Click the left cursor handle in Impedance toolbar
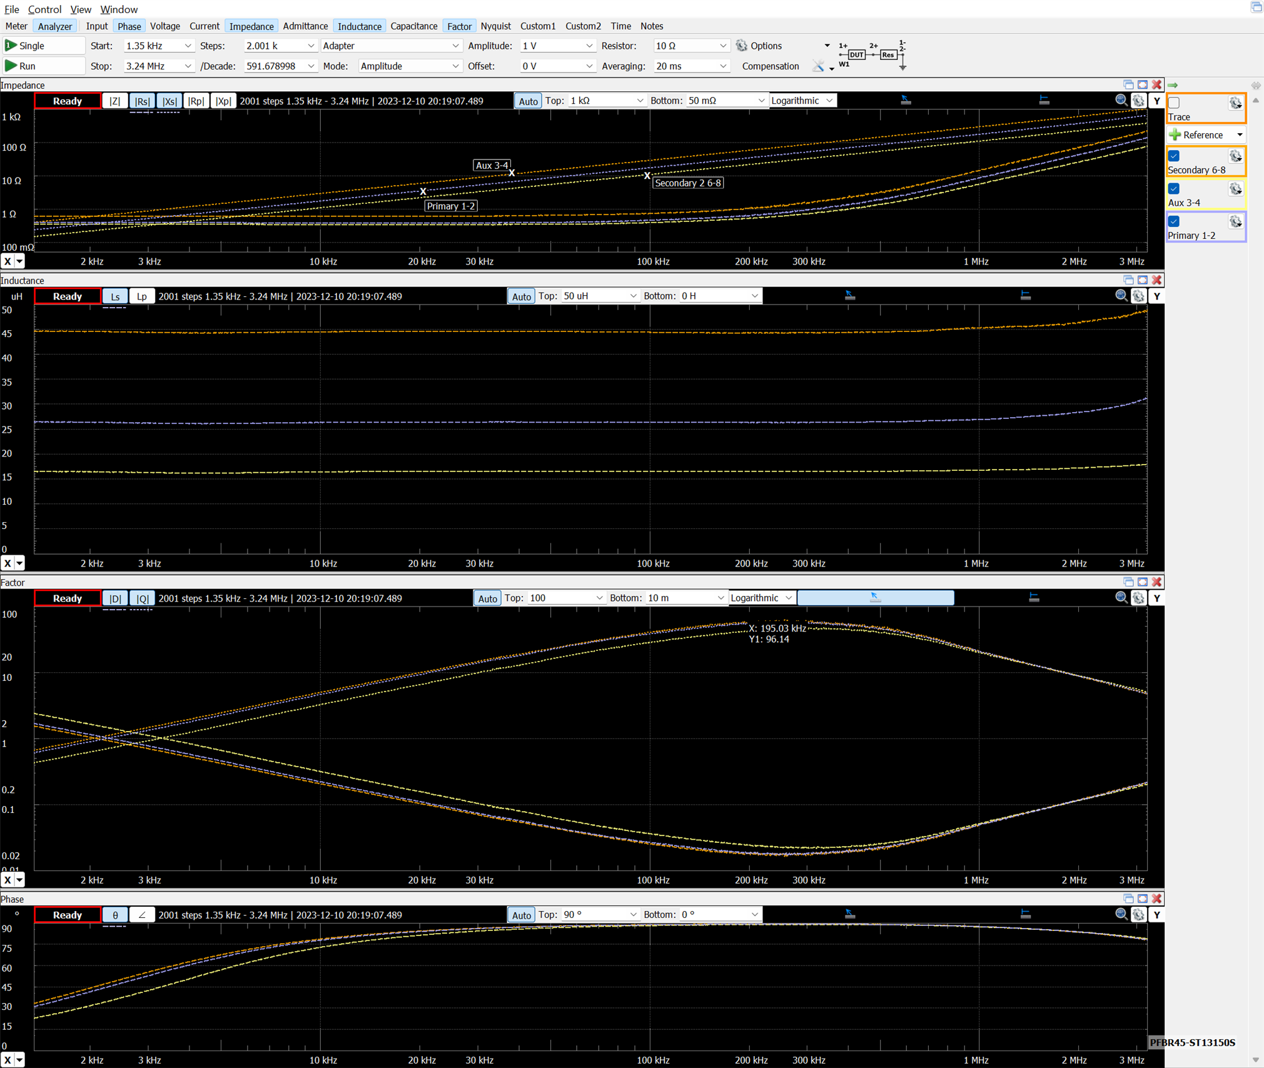Screen dimensions: 1264x1068 coord(906,100)
